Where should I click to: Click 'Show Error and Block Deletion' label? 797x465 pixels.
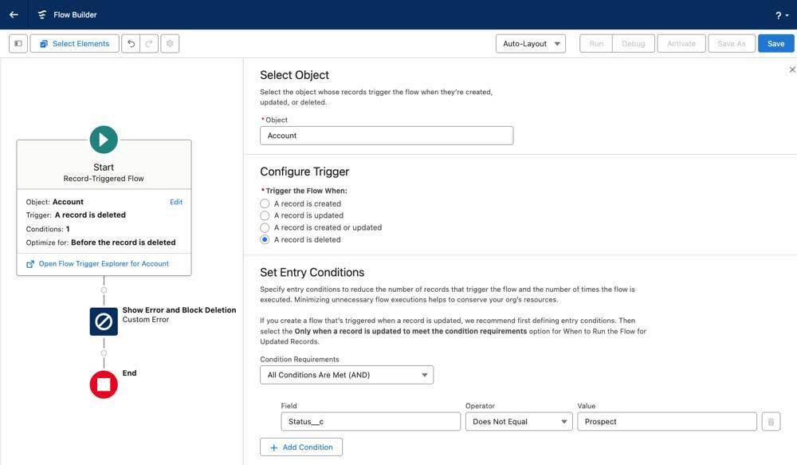pyautogui.click(x=179, y=310)
